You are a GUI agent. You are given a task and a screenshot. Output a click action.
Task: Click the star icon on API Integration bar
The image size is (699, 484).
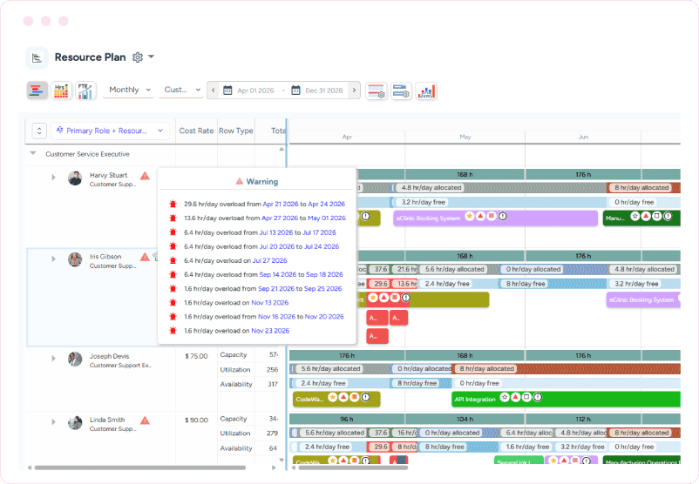pos(504,397)
